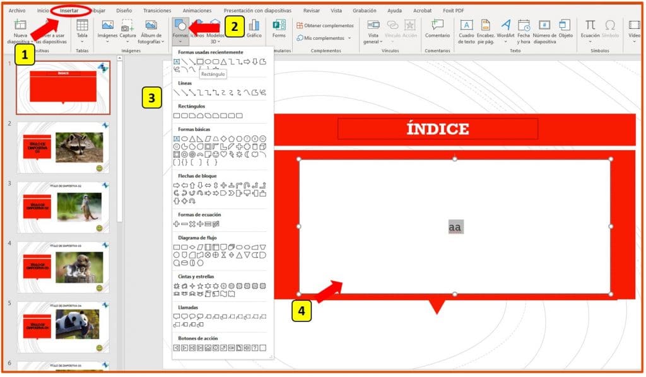Image resolution: width=646 pixels, height=377 pixels.
Task: Switch to the Diseño tab
Action: [x=124, y=10]
